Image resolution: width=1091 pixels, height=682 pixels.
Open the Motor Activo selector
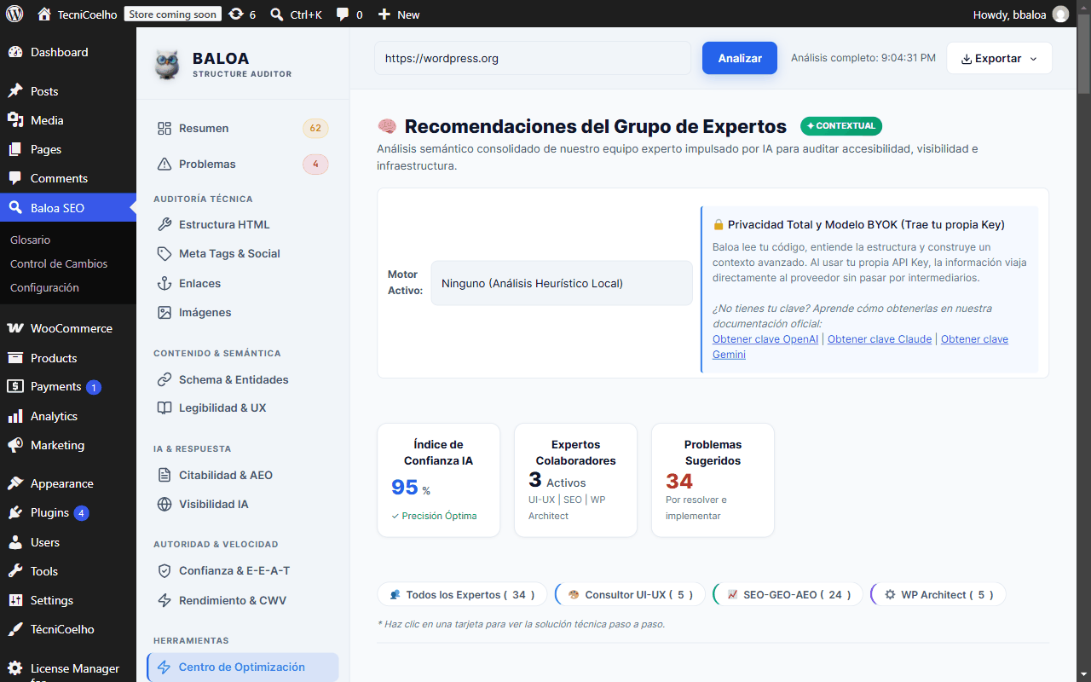pos(562,283)
